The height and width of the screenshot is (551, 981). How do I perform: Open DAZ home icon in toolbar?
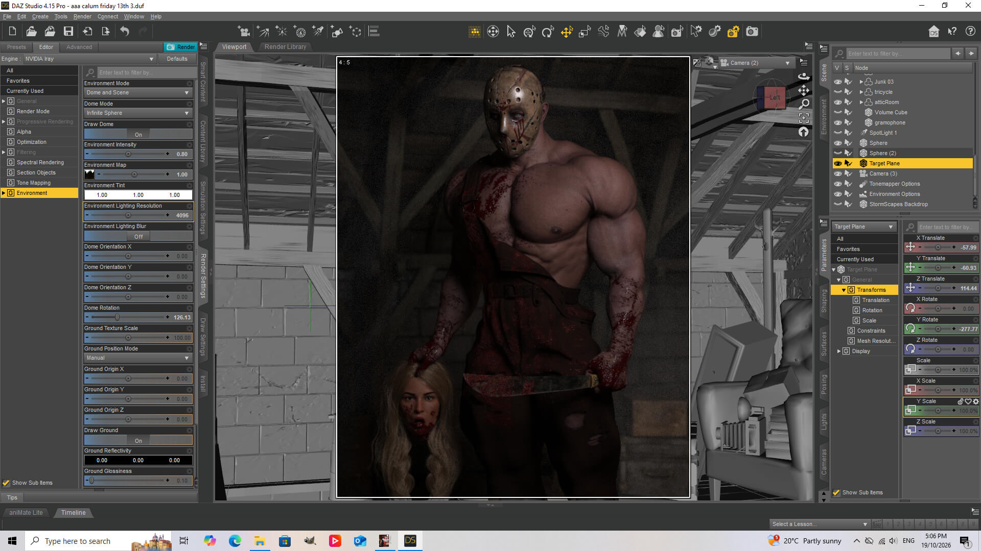click(x=933, y=32)
